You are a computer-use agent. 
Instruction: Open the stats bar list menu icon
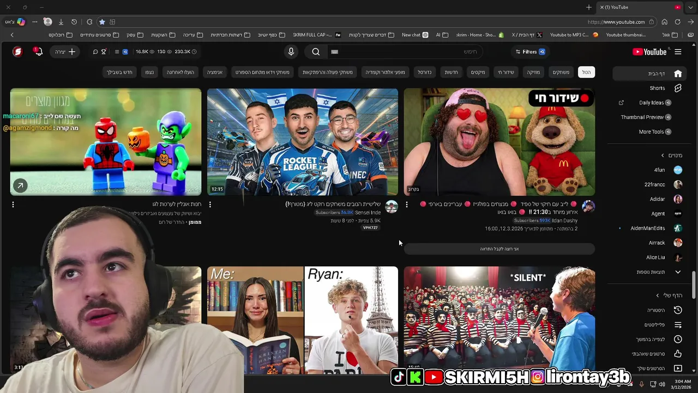117,52
